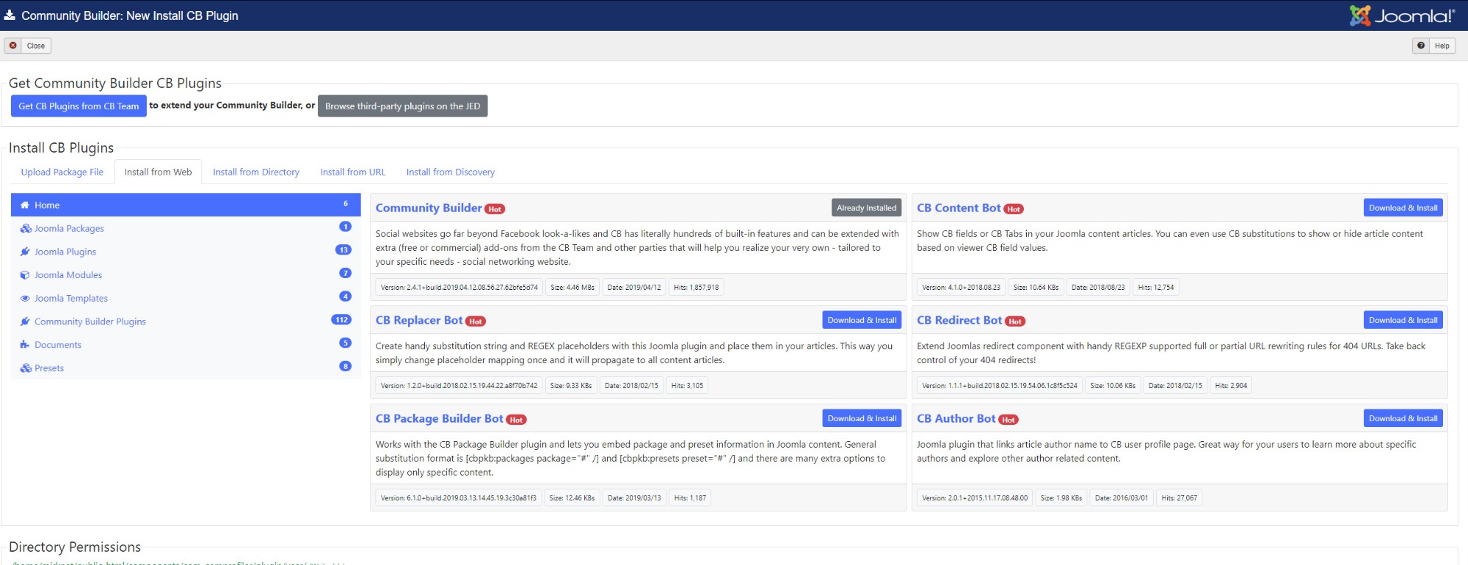Screen dimensions: 1468x565
Task: Click the Joomla Modules cube icon
Action: pos(25,275)
